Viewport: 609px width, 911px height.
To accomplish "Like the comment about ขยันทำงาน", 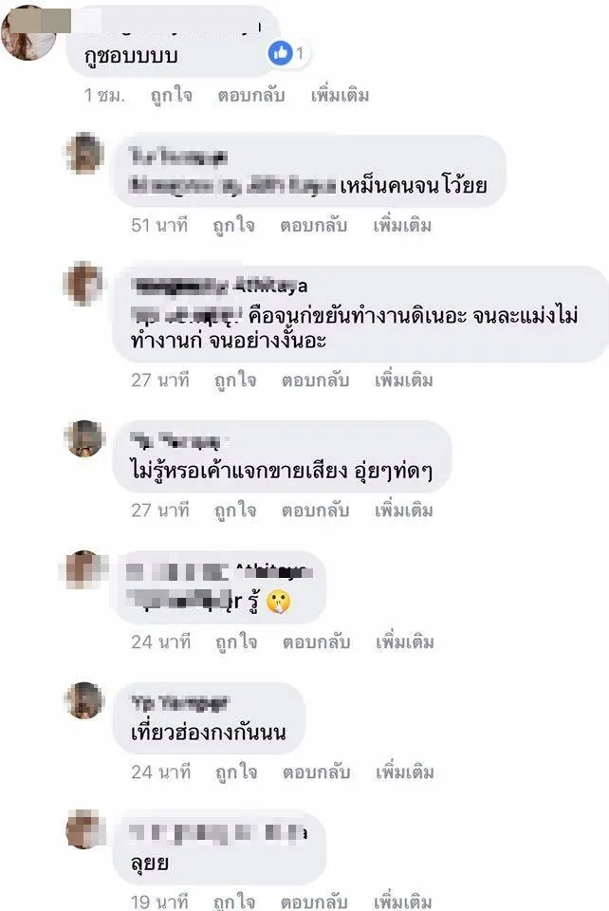I will 235,381.
